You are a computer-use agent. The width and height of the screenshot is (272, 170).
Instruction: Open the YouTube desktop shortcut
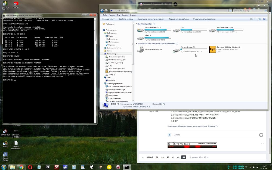16,4
